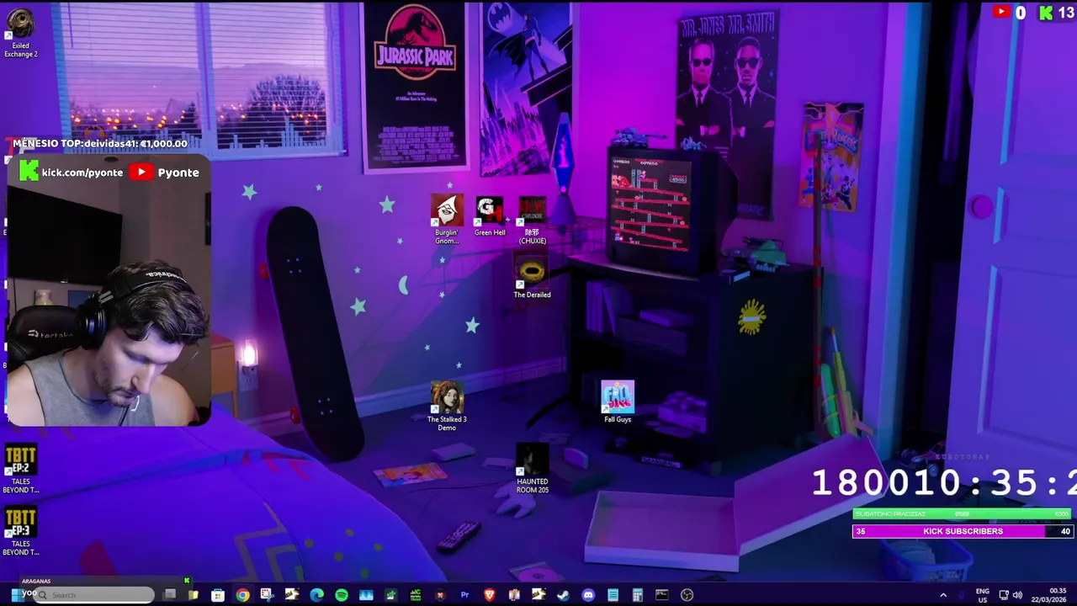Select The Stalked 3 Demo icon
The width and height of the screenshot is (1077, 606).
pyautogui.click(x=447, y=407)
